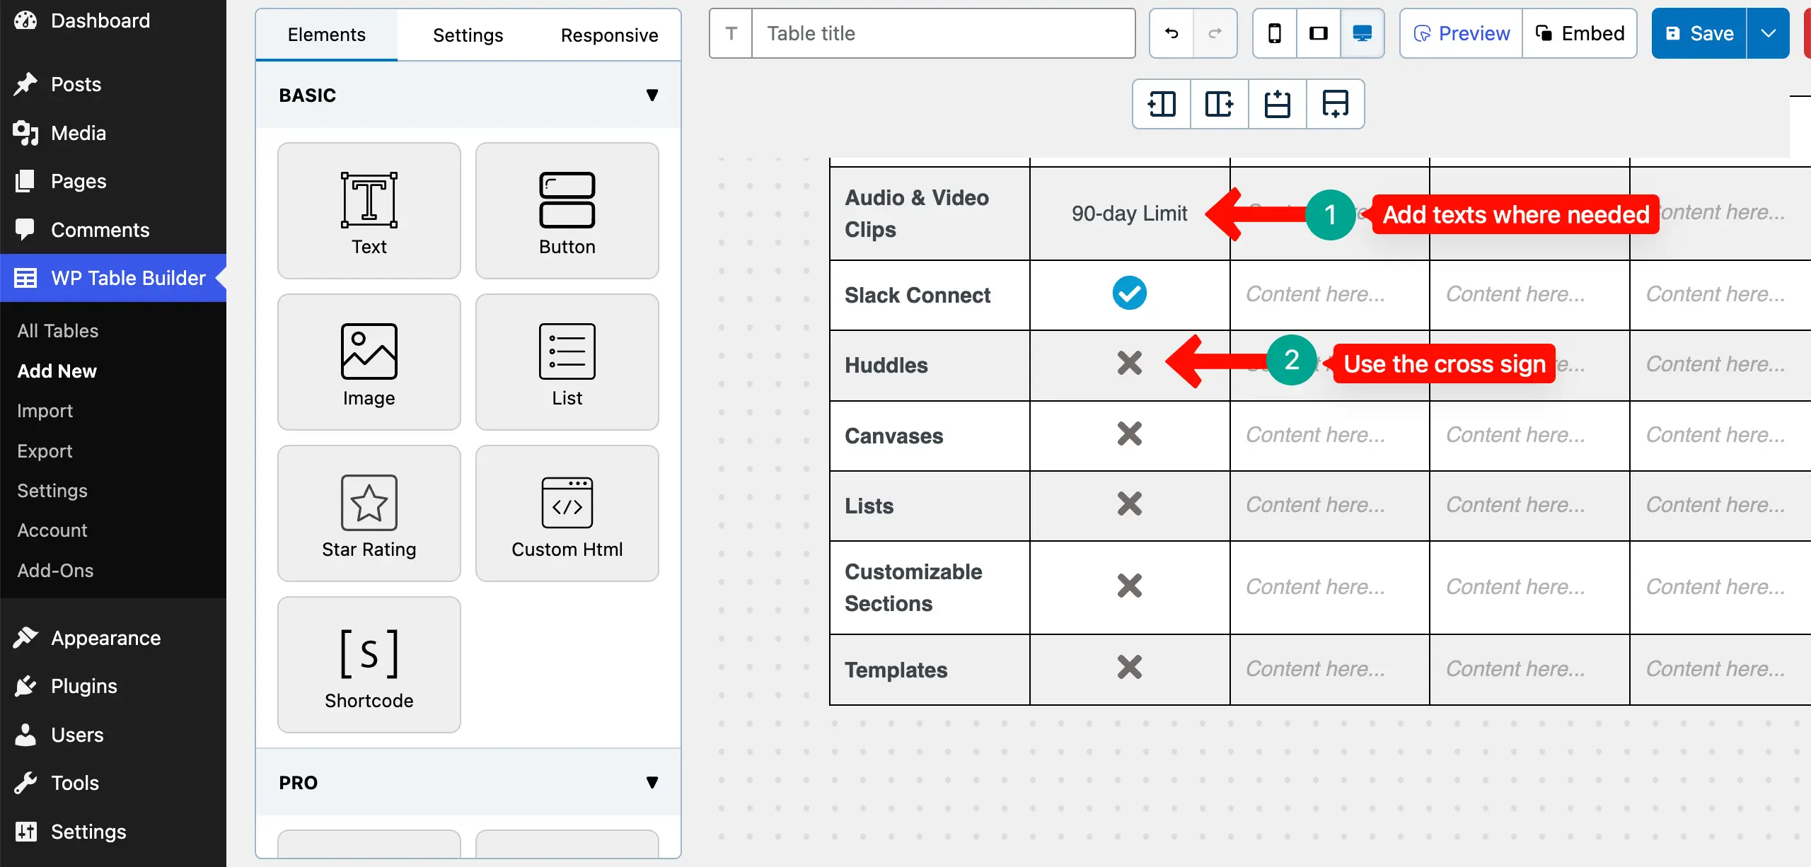
Task: Click insert column left icon
Action: (1162, 104)
